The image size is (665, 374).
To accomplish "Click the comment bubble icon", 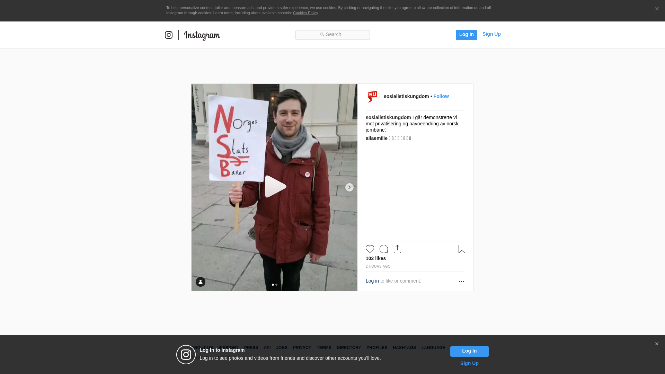I will (x=384, y=249).
